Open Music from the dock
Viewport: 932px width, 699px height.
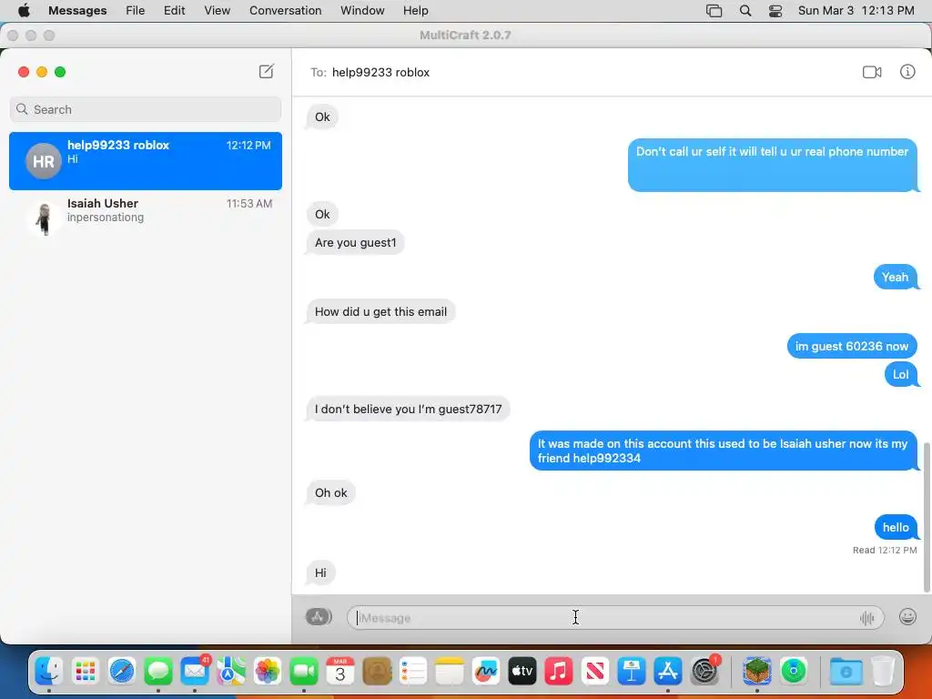click(x=559, y=671)
